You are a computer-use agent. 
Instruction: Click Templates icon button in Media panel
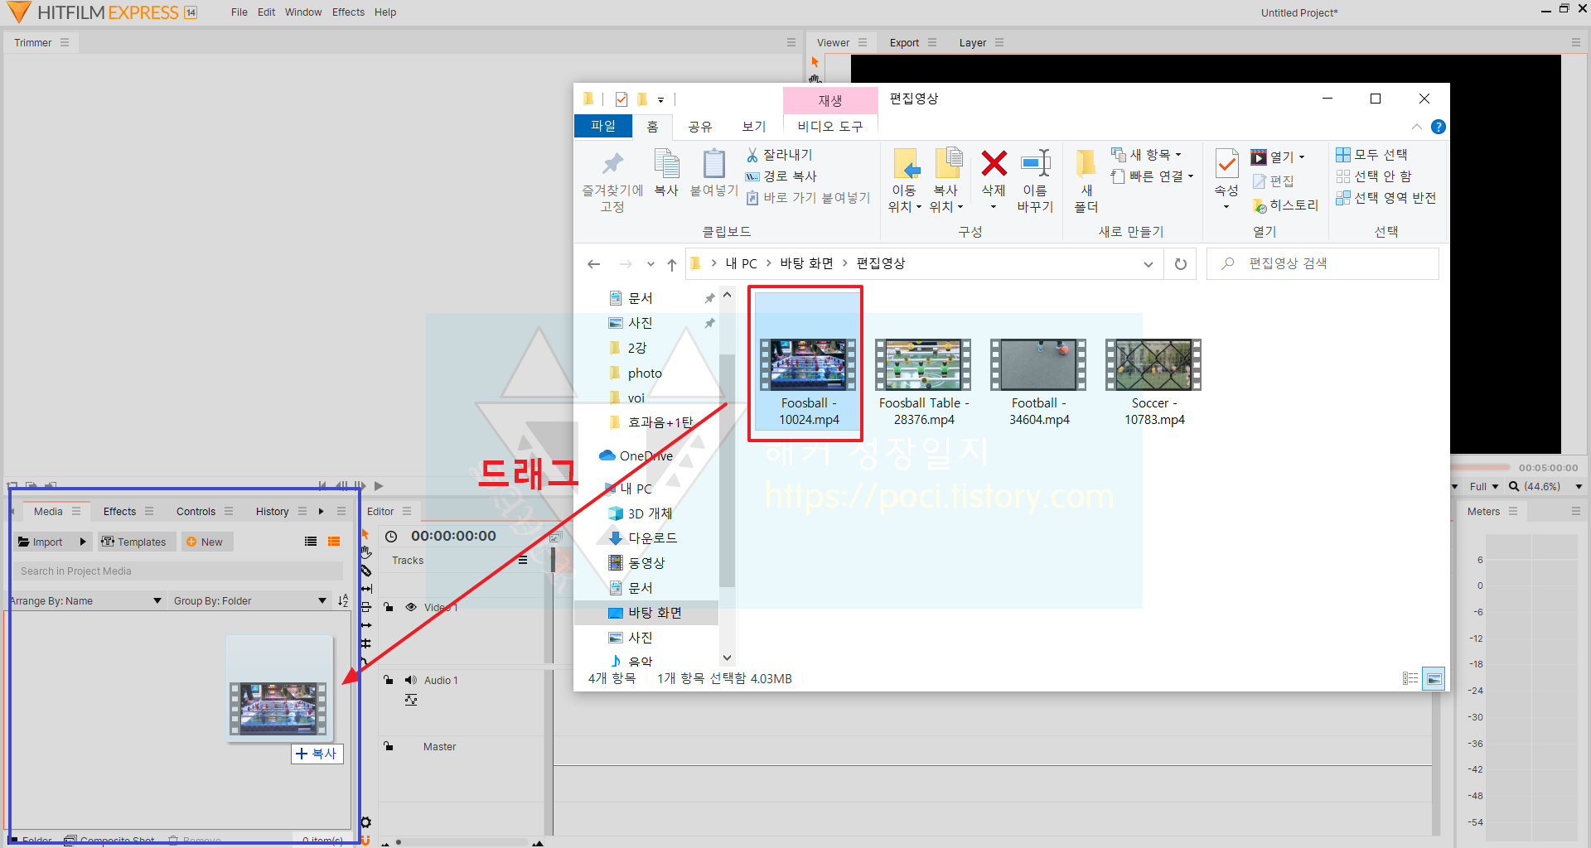[x=137, y=542]
